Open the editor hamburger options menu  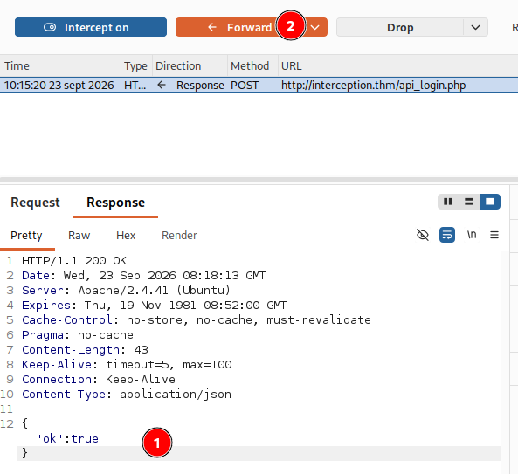click(494, 235)
